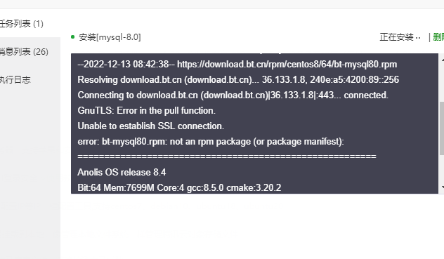The image size is (444, 259).
Task: Click the Unable to establish SSL connection line
Action: click(x=150, y=126)
